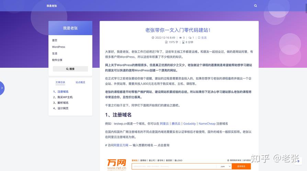The height and width of the screenshot is (171, 307).
Task: Click the 1975 字 word count text
Action: click(173, 42)
